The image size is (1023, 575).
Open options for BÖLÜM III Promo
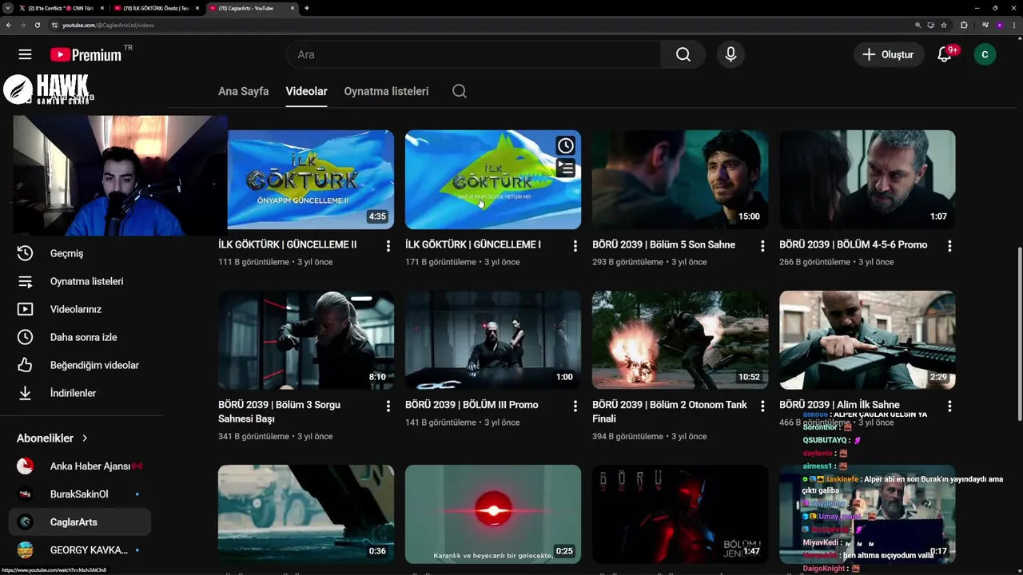575,406
